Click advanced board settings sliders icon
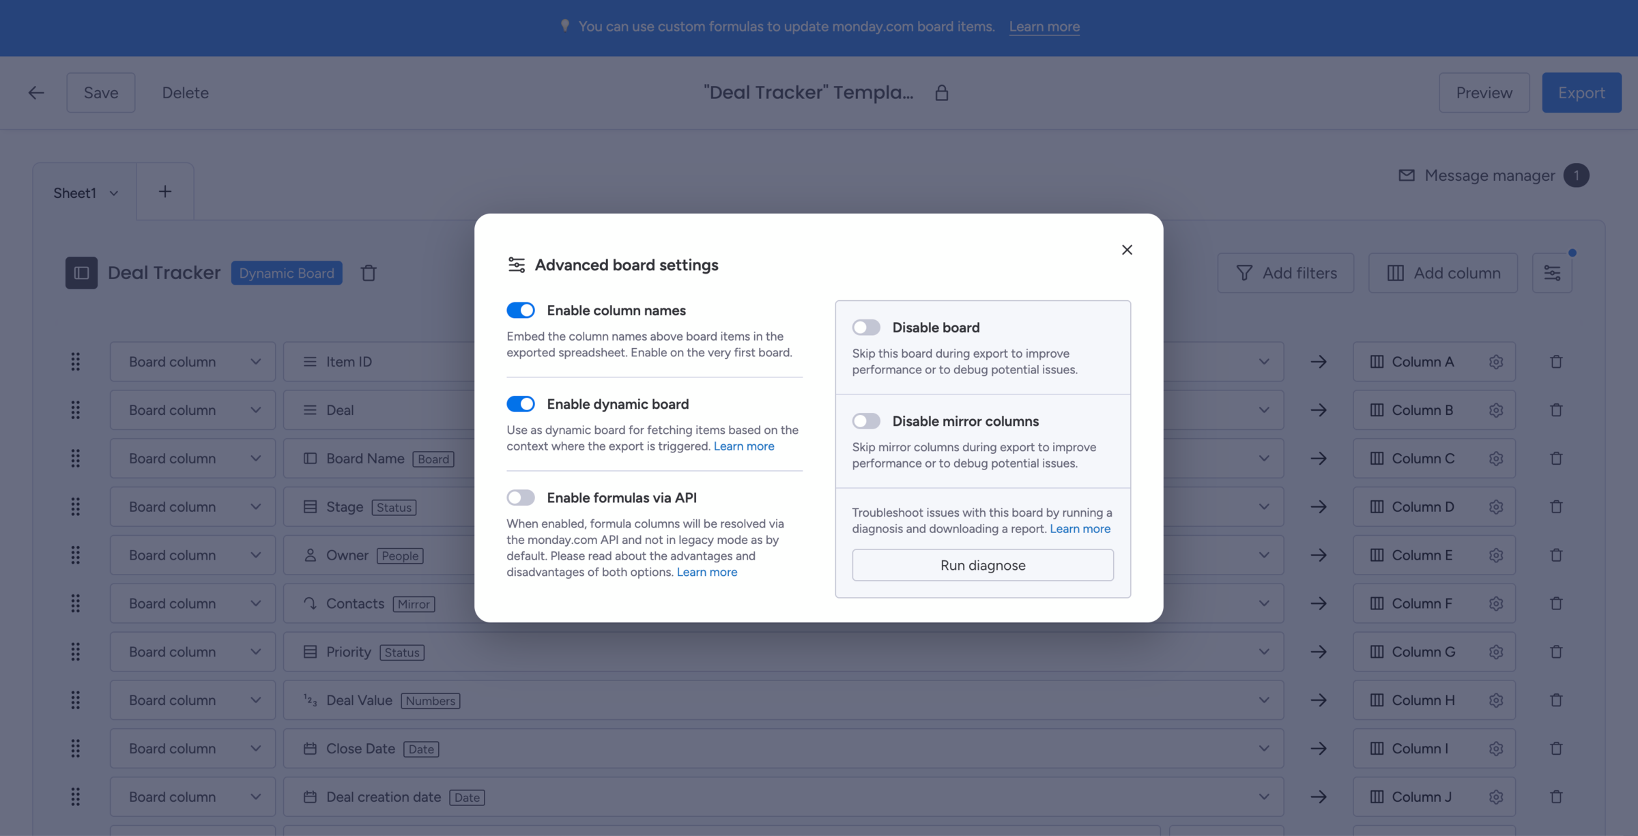 (1552, 273)
